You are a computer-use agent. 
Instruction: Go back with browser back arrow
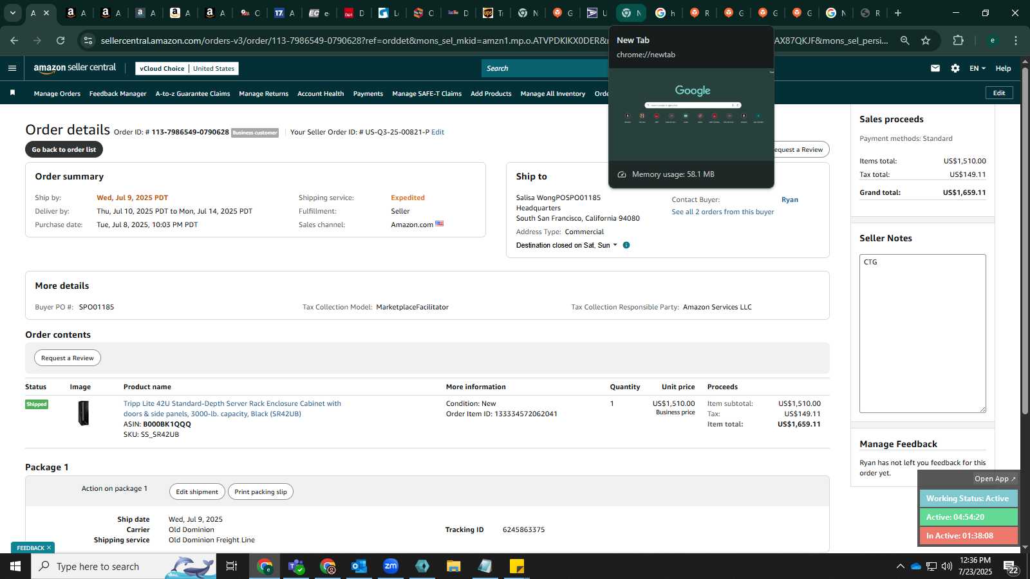point(14,41)
